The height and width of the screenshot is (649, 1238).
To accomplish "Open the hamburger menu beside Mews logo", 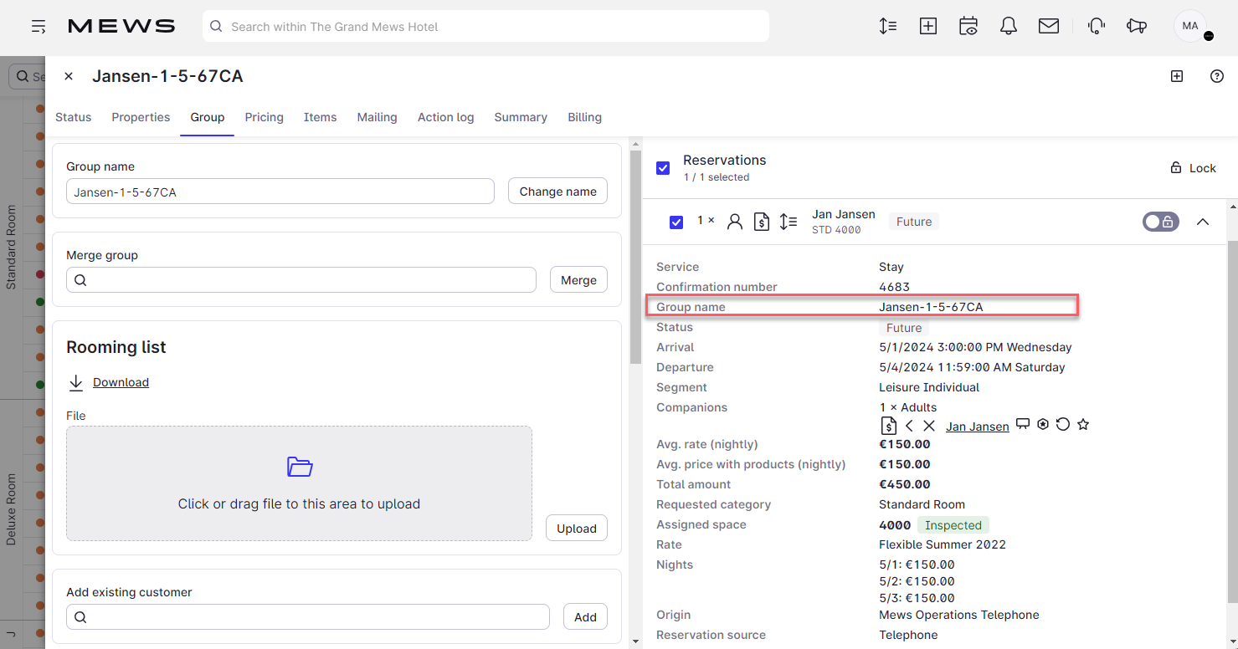I will (x=39, y=26).
